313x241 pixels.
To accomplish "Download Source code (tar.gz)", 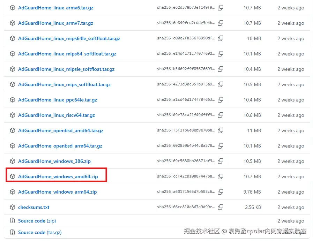I will [40, 232].
